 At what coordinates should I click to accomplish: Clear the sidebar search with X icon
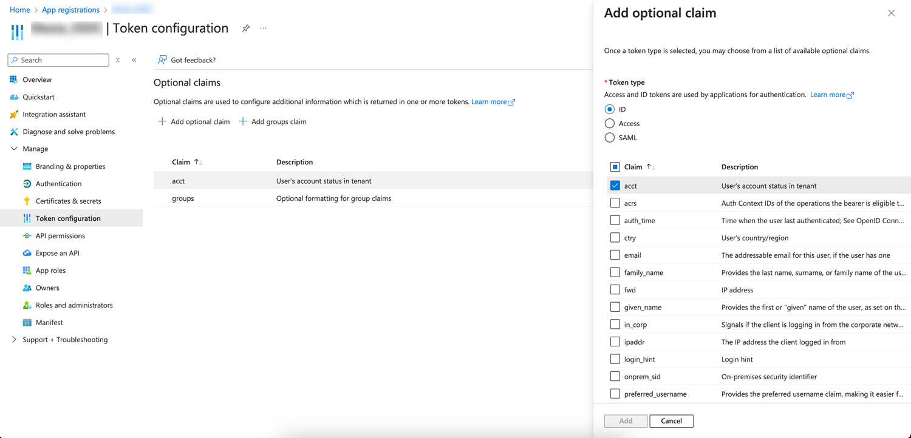point(118,60)
